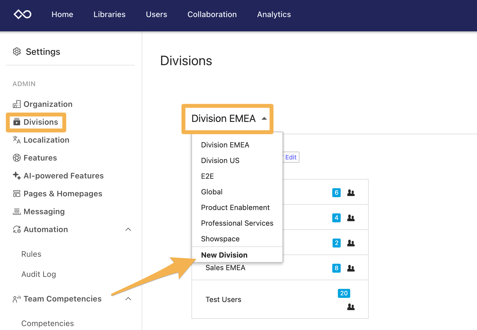Select Divisions in the admin sidebar
Screen dimensions: 477x330
click(41, 122)
